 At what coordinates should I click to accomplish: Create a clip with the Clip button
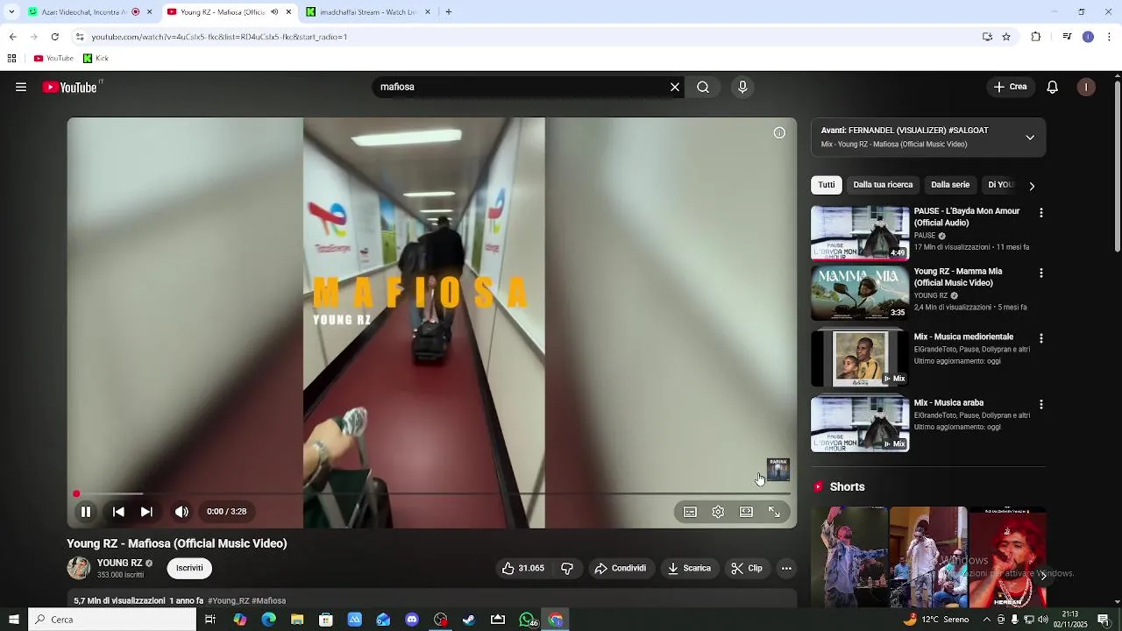(747, 568)
